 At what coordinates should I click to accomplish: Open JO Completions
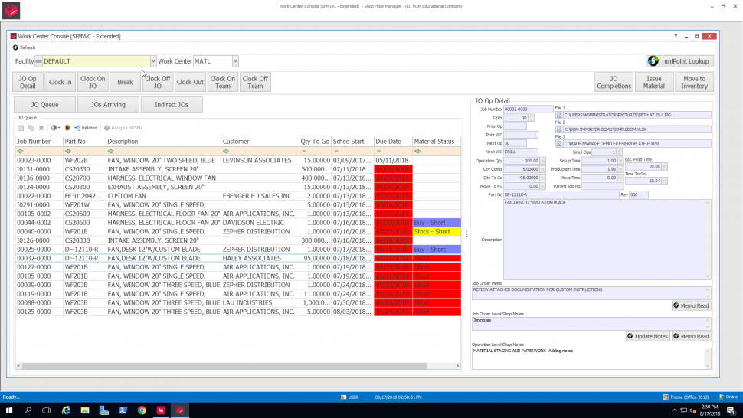pos(614,82)
